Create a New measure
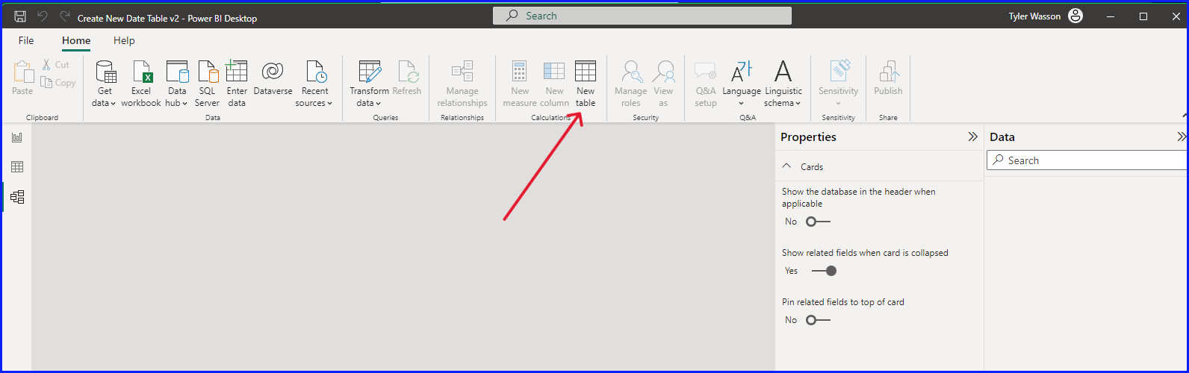This screenshot has height=373, width=1189. pos(520,84)
